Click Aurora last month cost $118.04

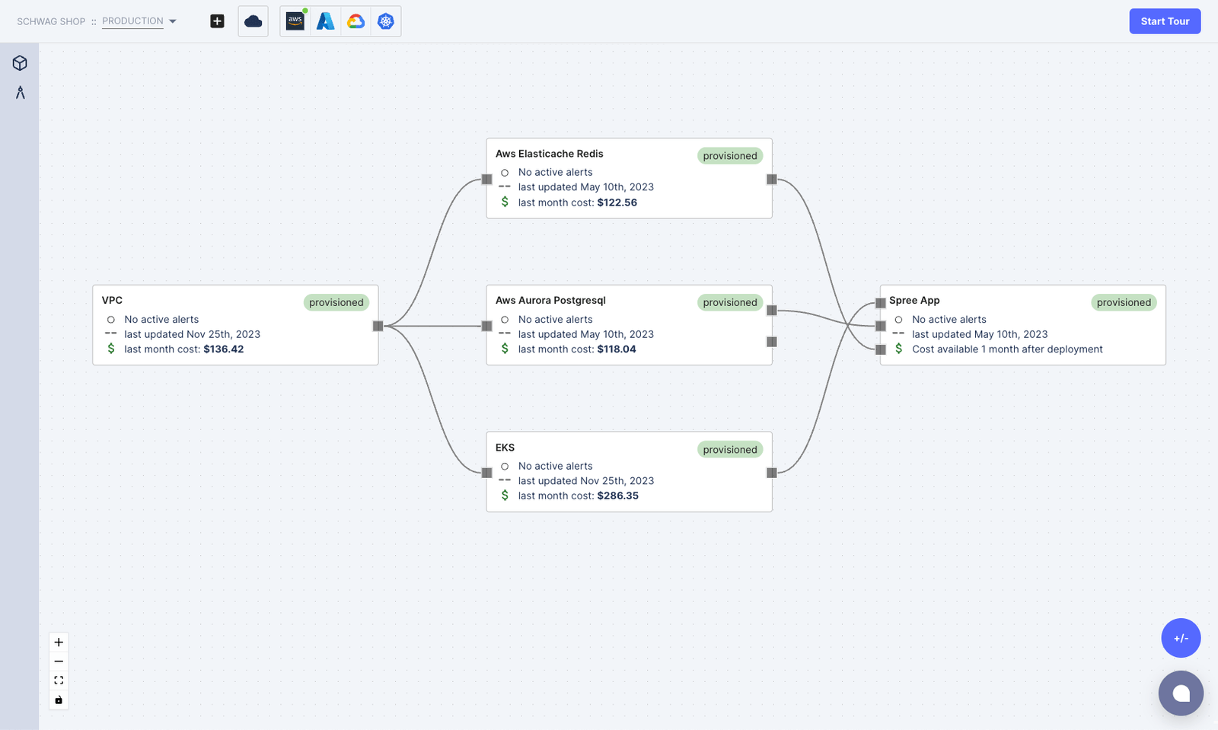[x=577, y=349]
